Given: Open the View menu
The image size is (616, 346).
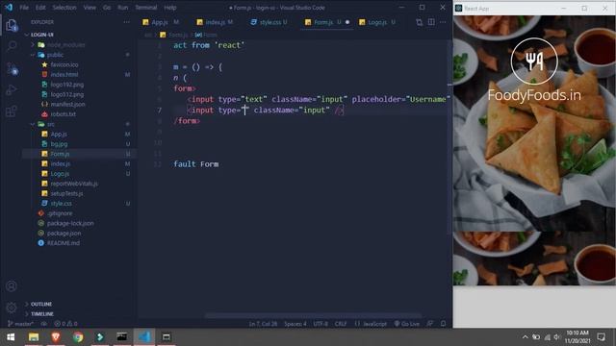Looking at the screenshot, I should point(90,8).
